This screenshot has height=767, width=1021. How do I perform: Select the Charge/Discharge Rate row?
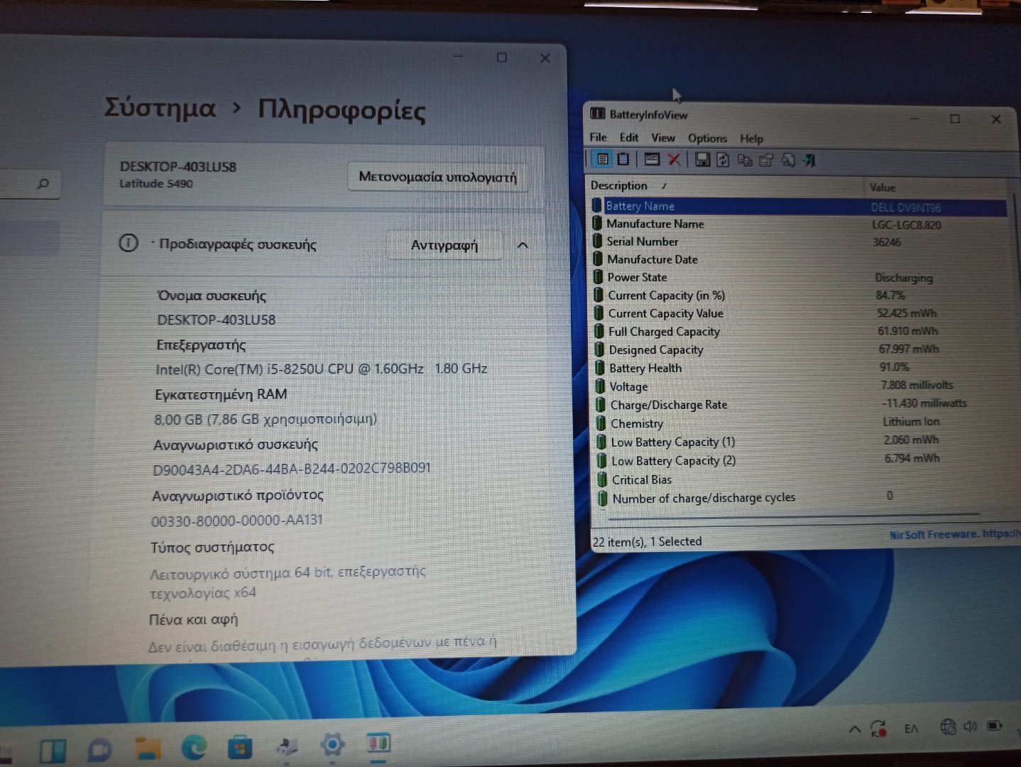804,404
